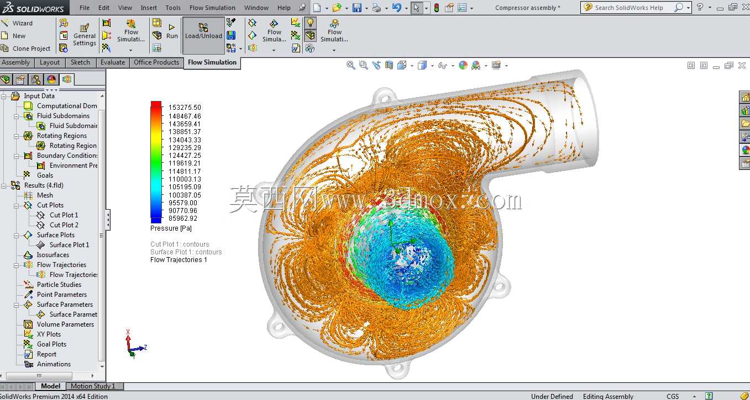Collapse the Results (4.fld) tree node
The height and width of the screenshot is (400, 750).
tap(4, 185)
